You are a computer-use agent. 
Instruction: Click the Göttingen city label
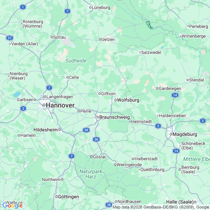(x=68, y=197)
